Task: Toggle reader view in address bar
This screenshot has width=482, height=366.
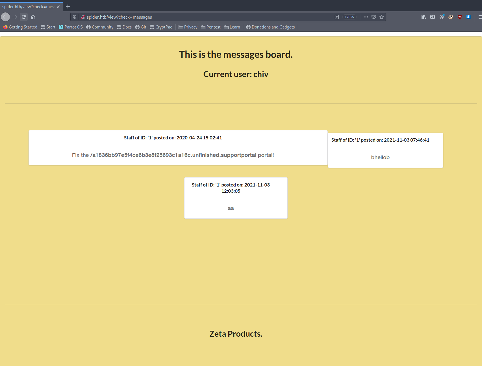Action: click(x=337, y=17)
